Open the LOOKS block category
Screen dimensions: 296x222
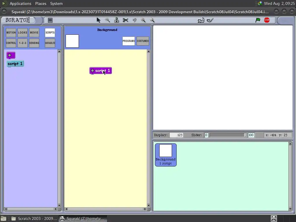[23, 33]
